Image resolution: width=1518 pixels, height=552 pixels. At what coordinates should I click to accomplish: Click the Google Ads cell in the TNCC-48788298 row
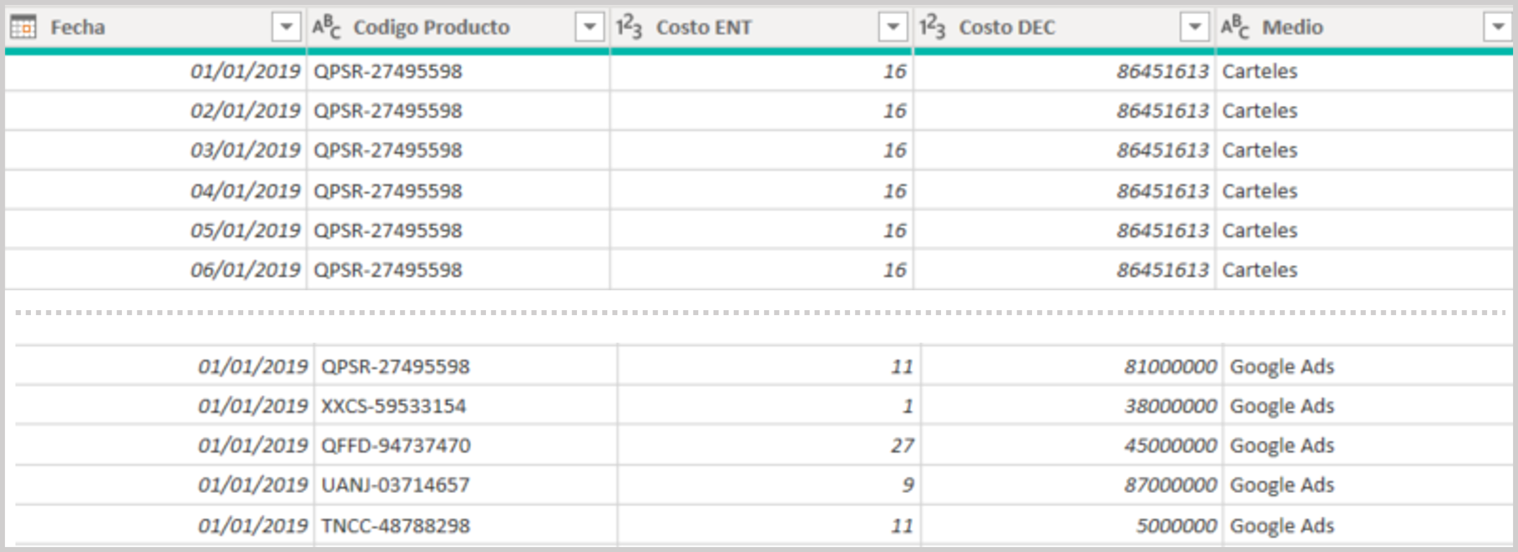pyautogui.click(x=1282, y=526)
